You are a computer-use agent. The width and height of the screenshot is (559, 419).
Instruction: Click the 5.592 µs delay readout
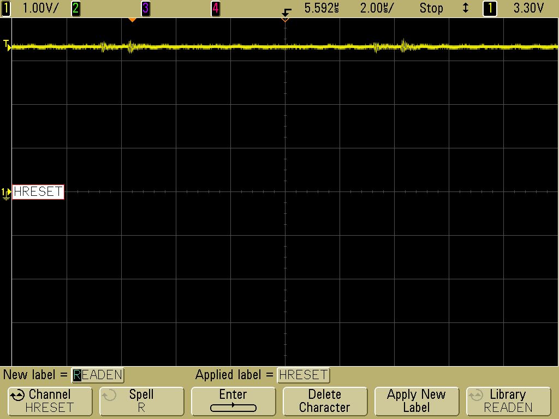tap(321, 8)
